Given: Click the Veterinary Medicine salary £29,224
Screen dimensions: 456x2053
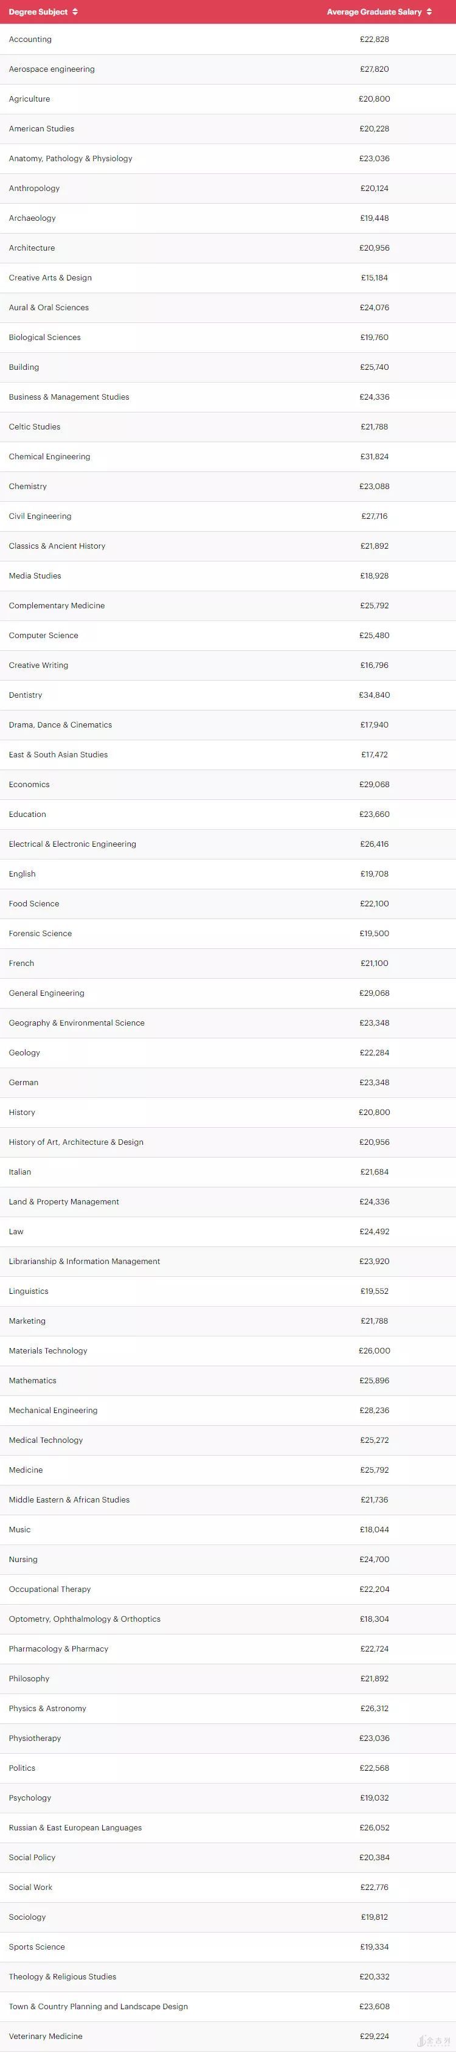Looking at the screenshot, I should pyautogui.click(x=374, y=2035).
